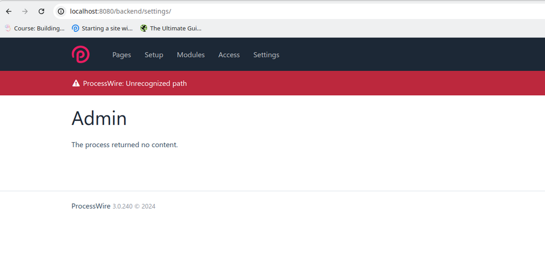Expand the Setup menu
Viewport: 545px width, 273px height.
pyautogui.click(x=154, y=55)
